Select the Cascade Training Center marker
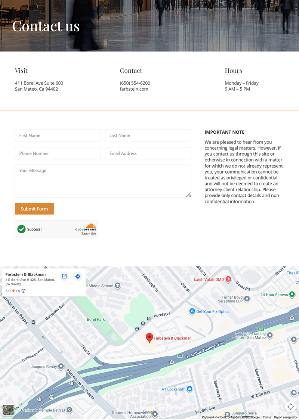This screenshot has height=420, width=299. pos(270,335)
